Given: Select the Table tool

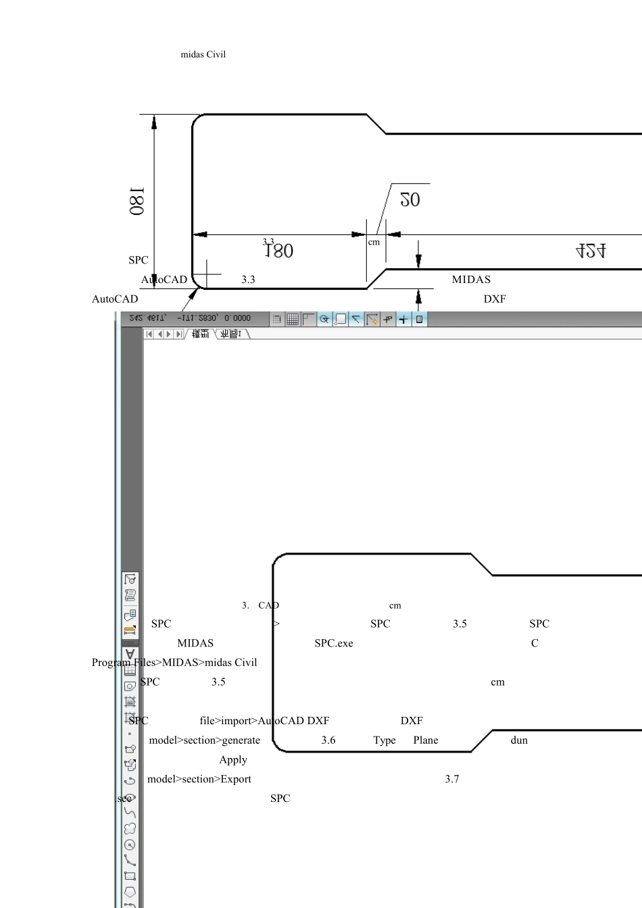Looking at the screenshot, I should [x=130, y=670].
